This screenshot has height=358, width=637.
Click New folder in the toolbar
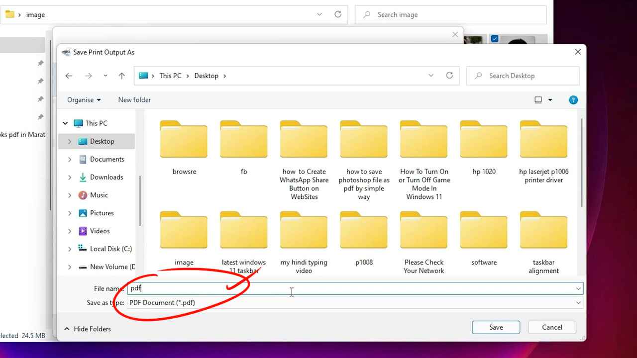coord(134,100)
